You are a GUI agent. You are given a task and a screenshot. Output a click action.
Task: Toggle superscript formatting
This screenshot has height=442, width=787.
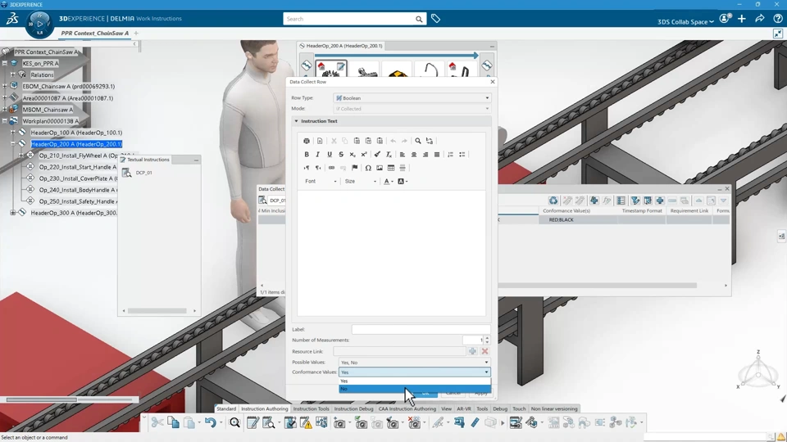coord(364,155)
